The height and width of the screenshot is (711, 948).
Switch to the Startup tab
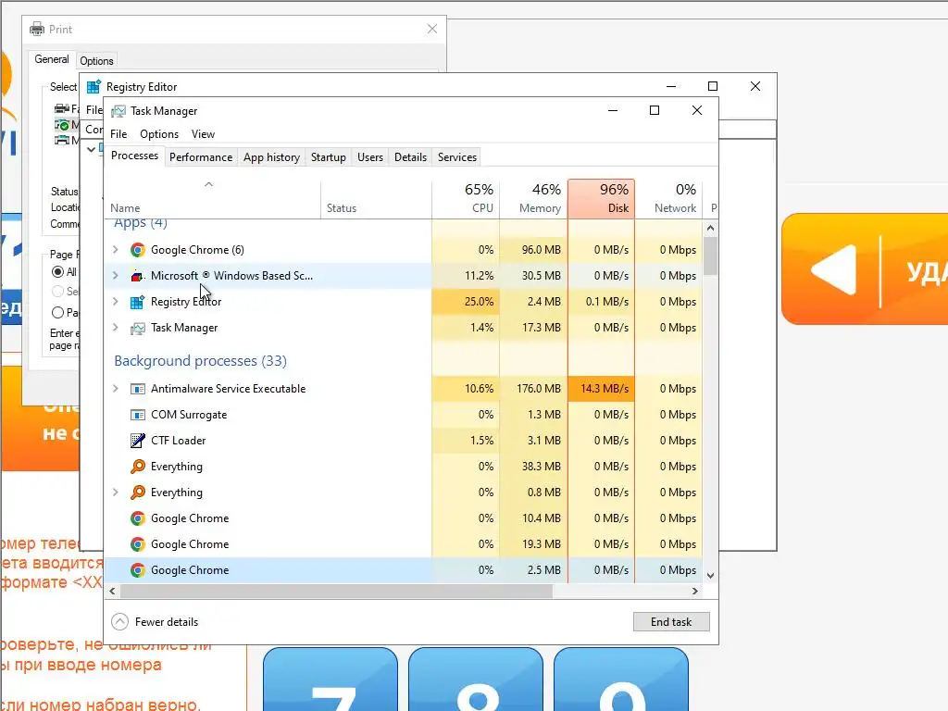click(x=329, y=157)
